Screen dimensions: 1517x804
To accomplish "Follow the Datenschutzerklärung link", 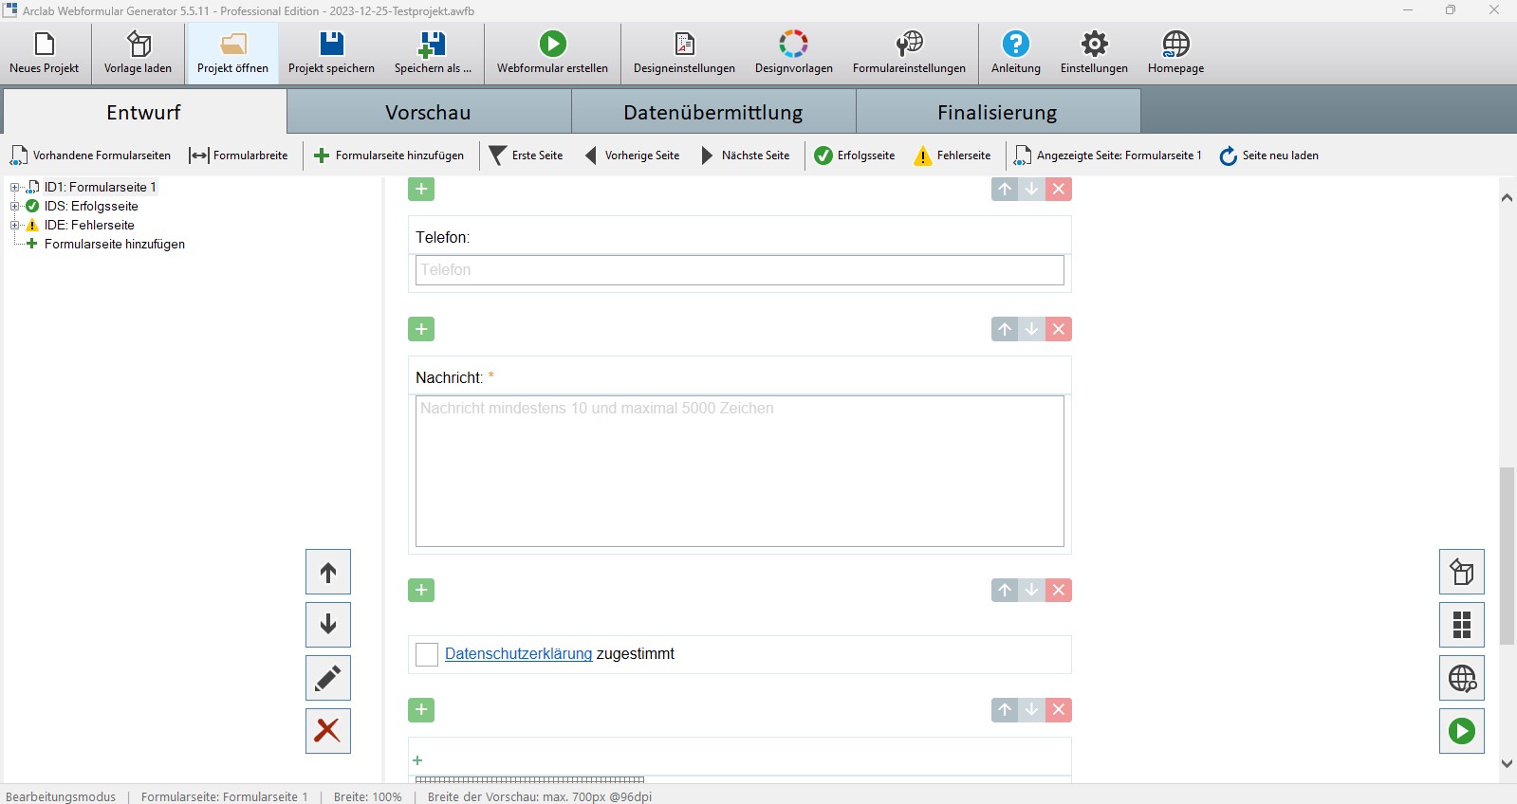I will [518, 654].
